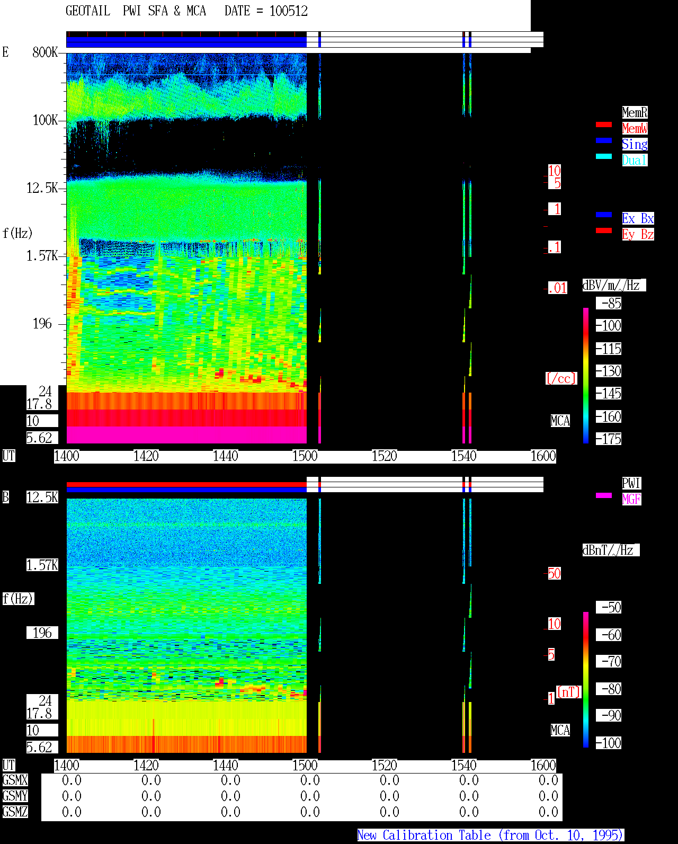The image size is (678, 844).
Task: Select the MemR legend label
Action: click(635, 112)
